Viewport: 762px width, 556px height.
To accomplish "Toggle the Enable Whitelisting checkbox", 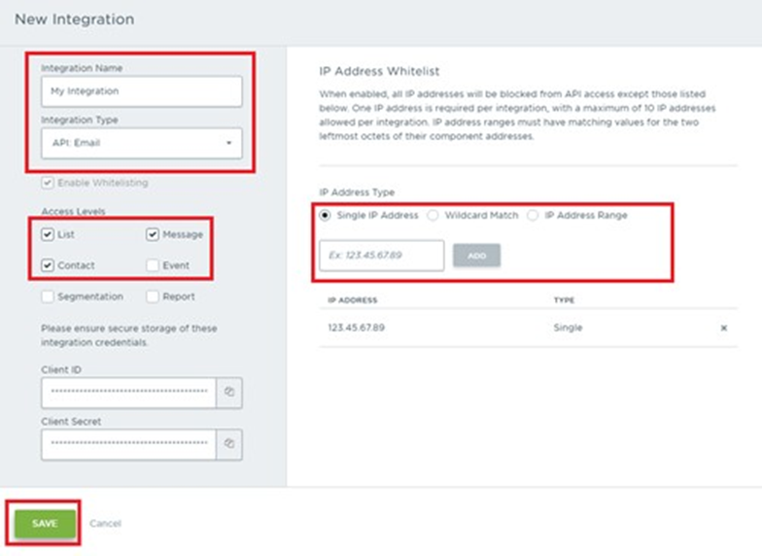I will pos(49,183).
